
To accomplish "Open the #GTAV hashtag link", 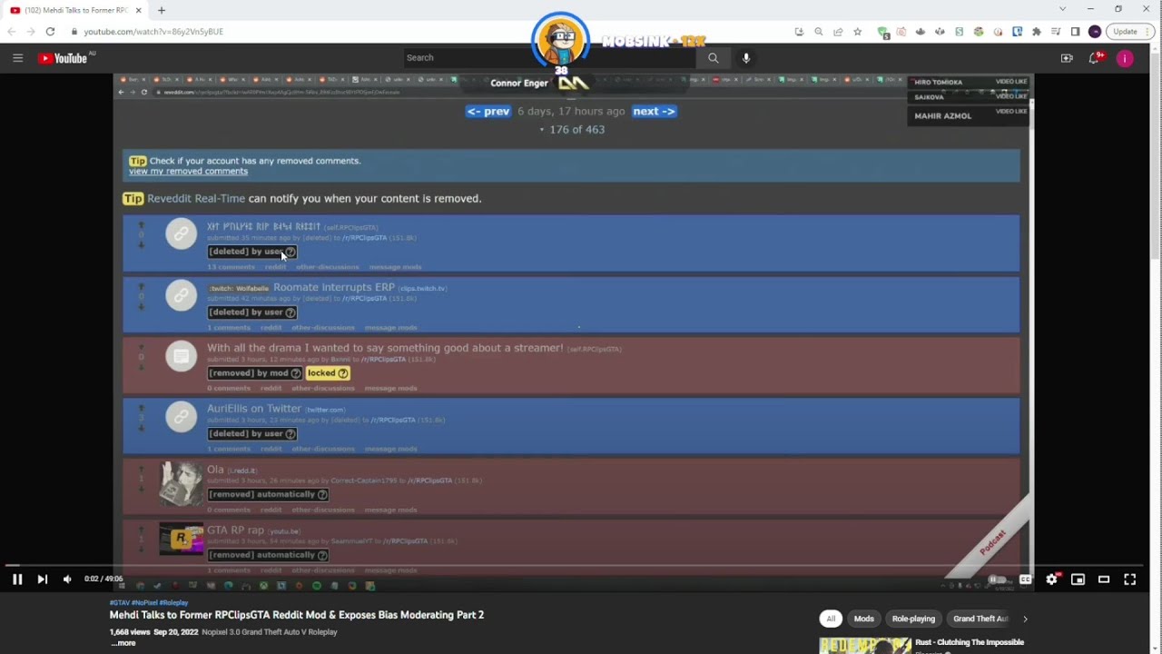I will click(120, 602).
